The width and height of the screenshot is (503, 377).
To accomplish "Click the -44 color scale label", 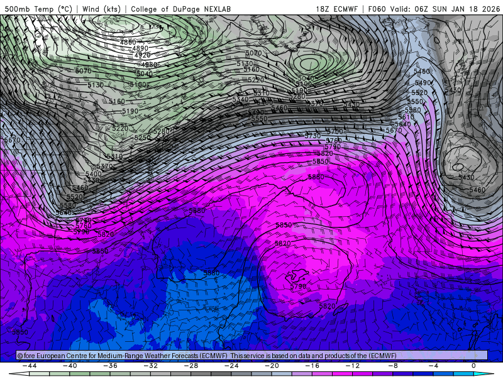I will tap(30, 366).
